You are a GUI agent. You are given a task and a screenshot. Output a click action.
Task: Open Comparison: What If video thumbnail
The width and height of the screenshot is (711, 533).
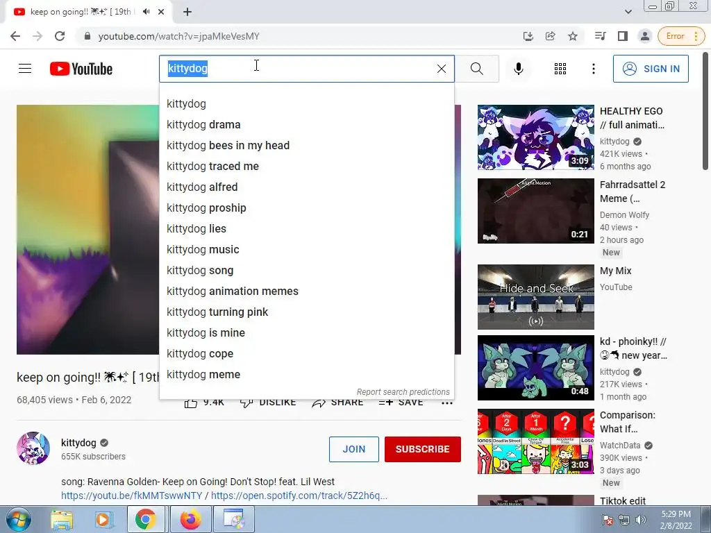(x=535, y=441)
